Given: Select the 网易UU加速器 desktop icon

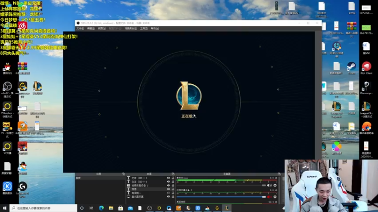Looking at the screenshot, I should (x=336, y=49).
